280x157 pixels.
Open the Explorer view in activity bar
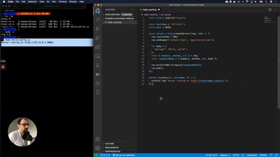point(98,11)
